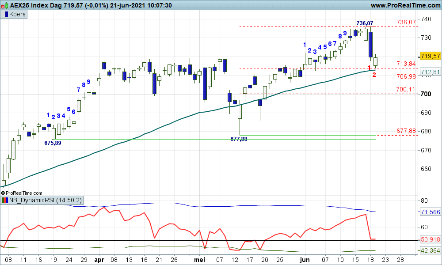The image size is (442, 265).
Task: Select the red 50,918 RSI value tag
Action: coord(430,239)
